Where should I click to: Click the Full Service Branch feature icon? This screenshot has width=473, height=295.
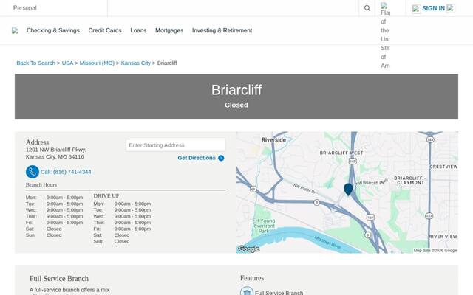pyautogui.click(x=246, y=291)
